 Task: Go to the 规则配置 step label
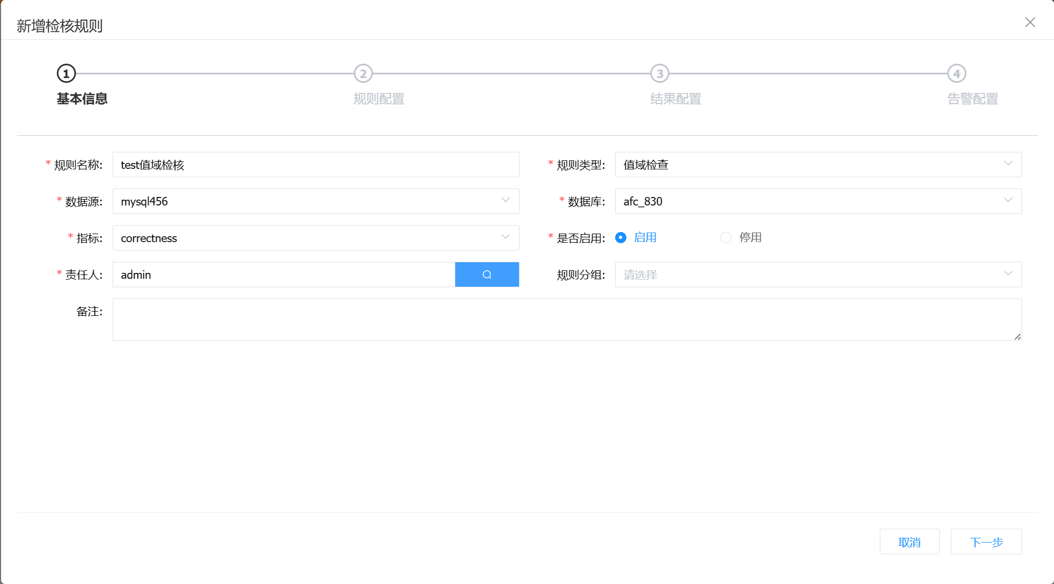click(x=379, y=99)
